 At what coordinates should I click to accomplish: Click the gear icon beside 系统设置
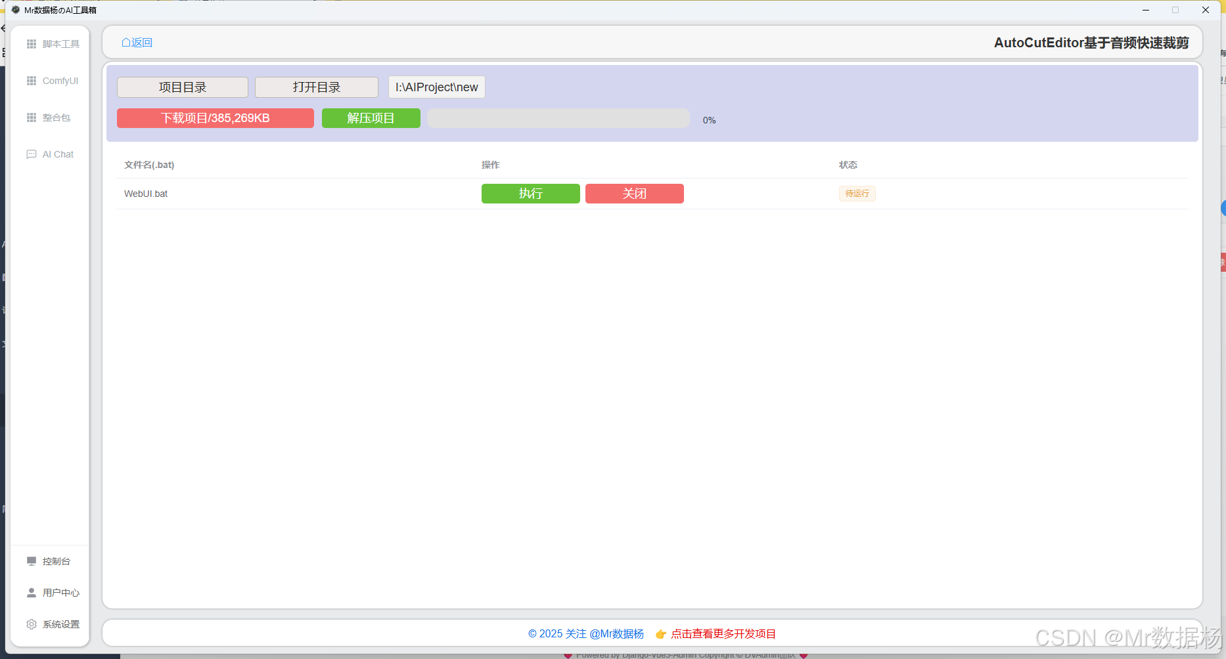point(32,624)
